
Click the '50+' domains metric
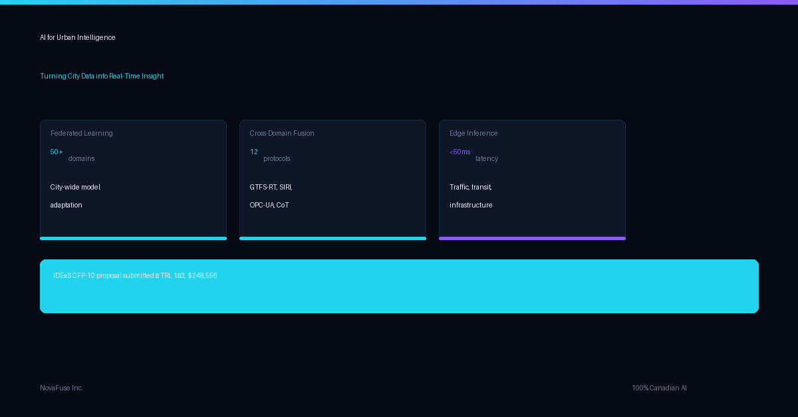tap(57, 152)
